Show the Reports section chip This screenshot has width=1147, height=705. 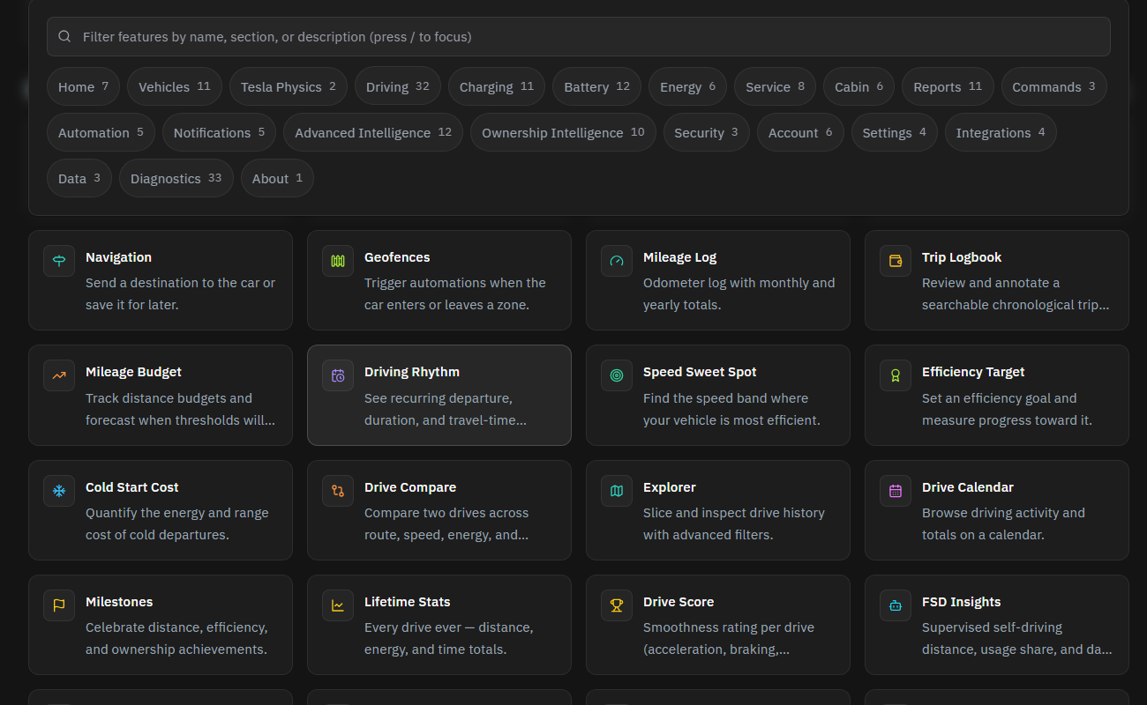point(948,86)
